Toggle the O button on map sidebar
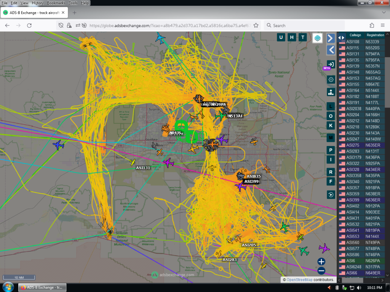This screenshot has height=292, width=390. 331,116
